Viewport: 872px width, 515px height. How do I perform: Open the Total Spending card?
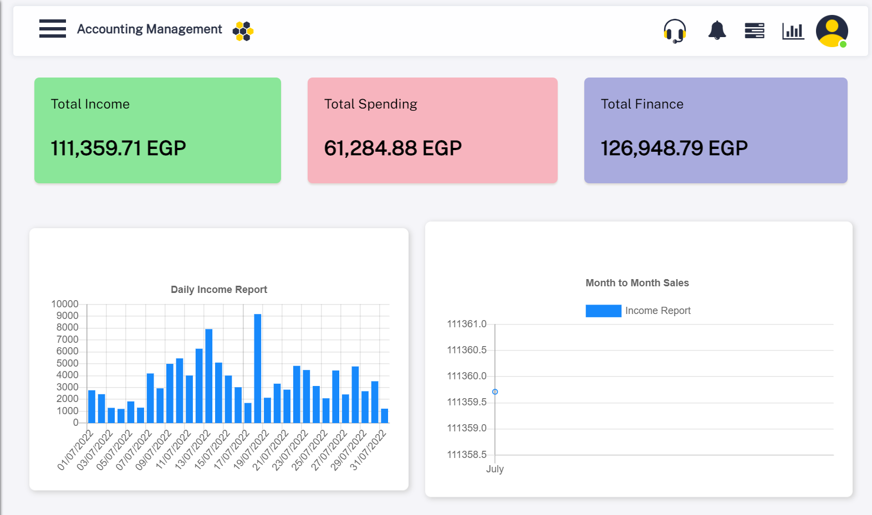[432, 130]
